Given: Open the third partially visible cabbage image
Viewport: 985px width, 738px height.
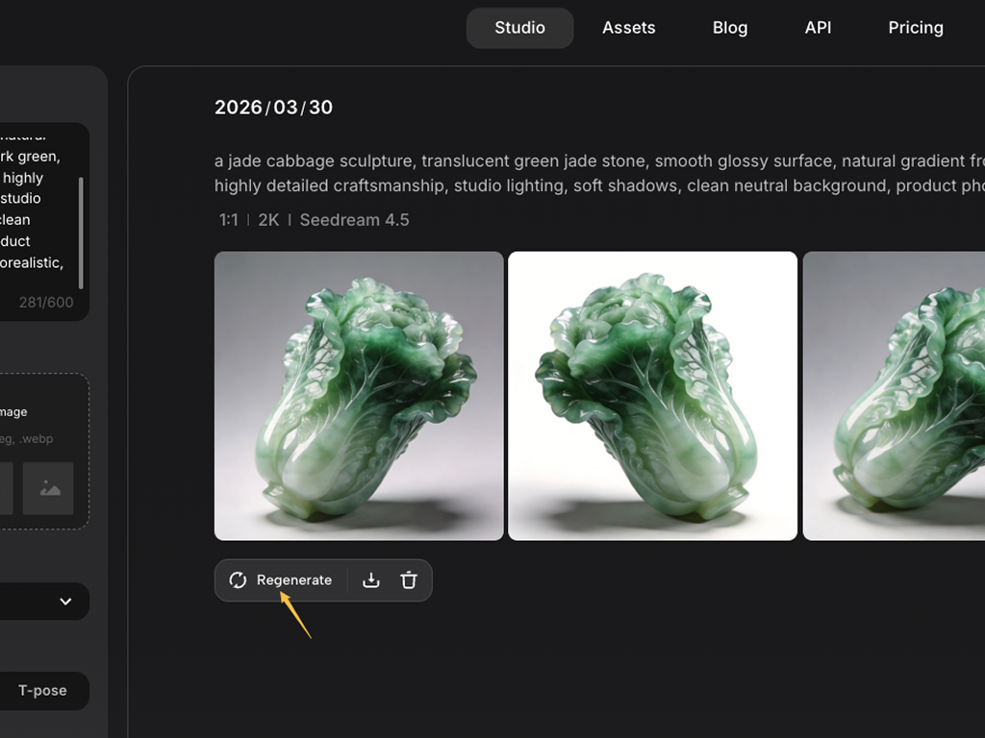Looking at the screenshot, I should click(x=894, y=396).
